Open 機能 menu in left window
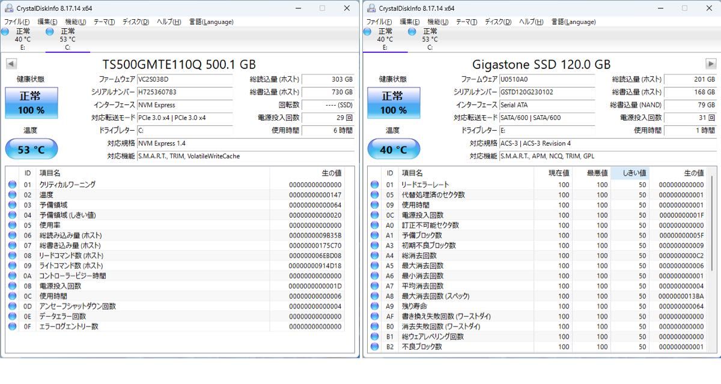Image resolution: width=721 pixels, height=384 pixels. pos(76,22)
